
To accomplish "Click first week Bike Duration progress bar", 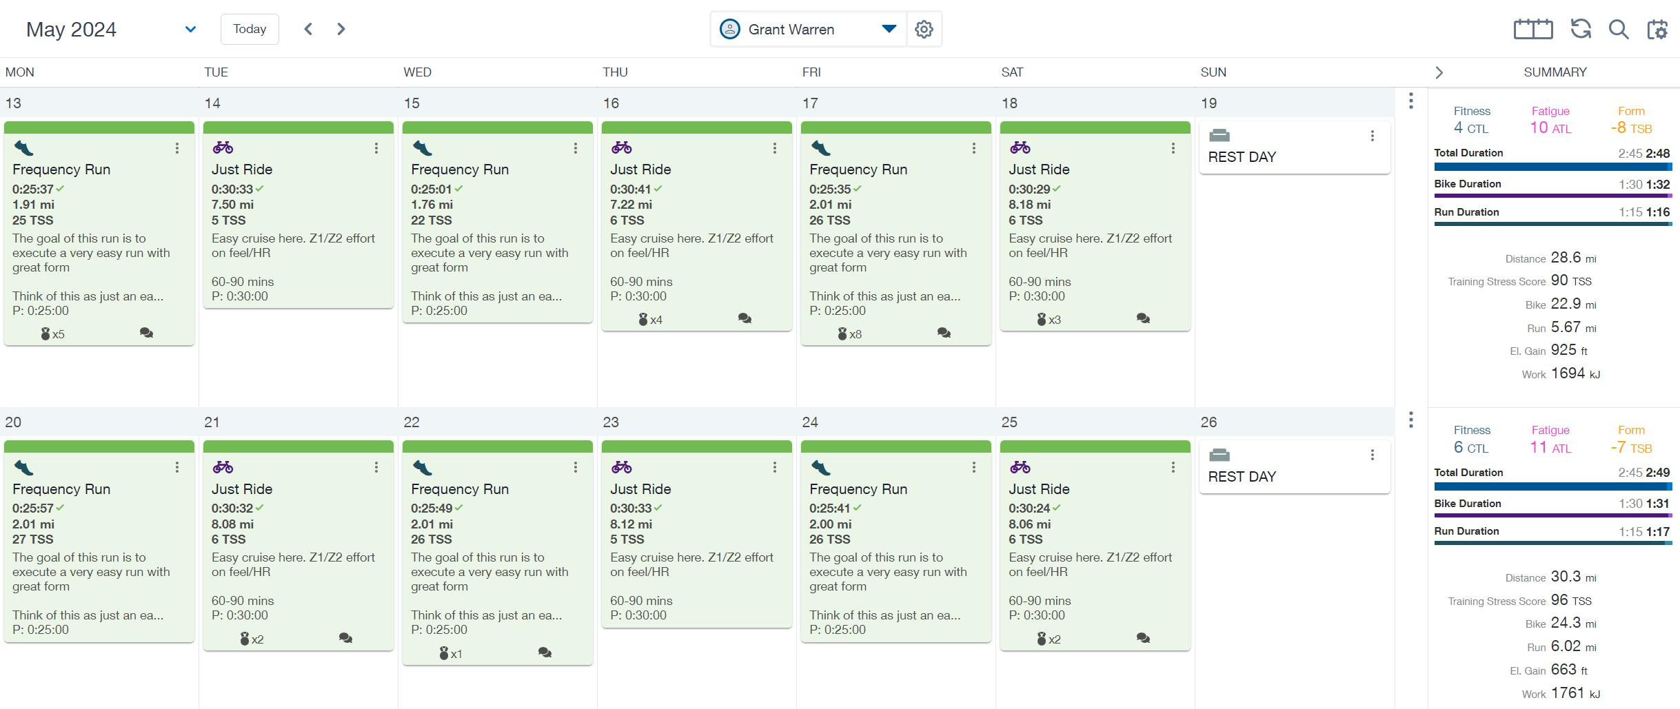I will click(x=1553, y=196).
